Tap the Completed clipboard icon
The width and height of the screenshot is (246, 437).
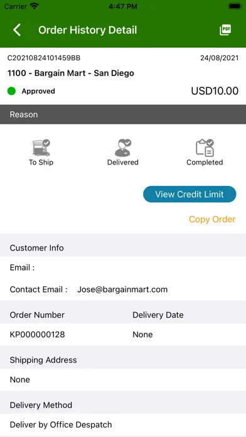click(205, 148)
